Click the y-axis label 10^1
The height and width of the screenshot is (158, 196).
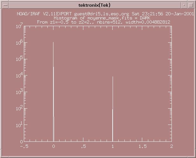tap(19, 124)
